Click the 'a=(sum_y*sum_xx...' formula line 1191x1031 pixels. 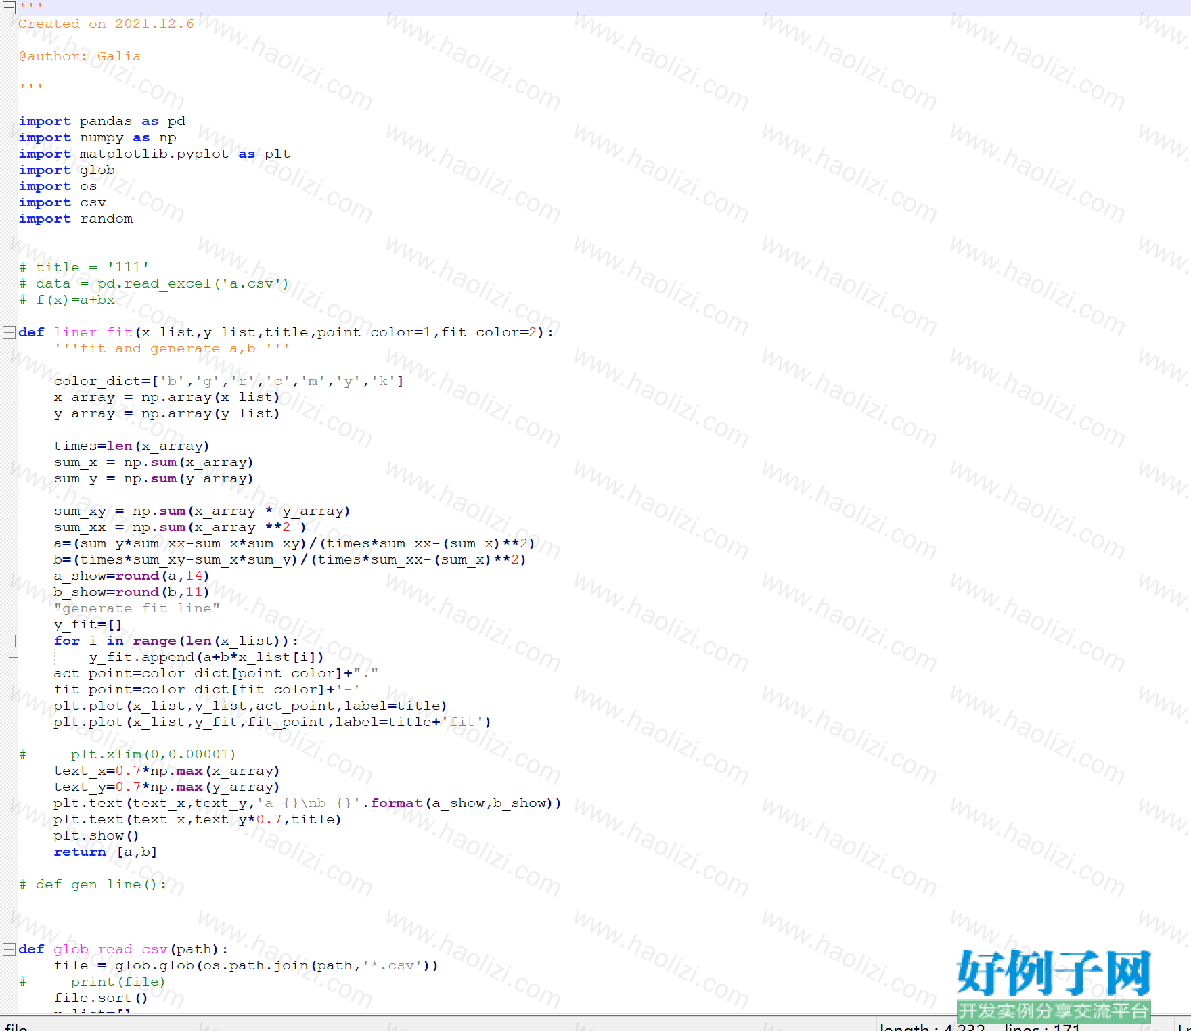click(294, 543)
